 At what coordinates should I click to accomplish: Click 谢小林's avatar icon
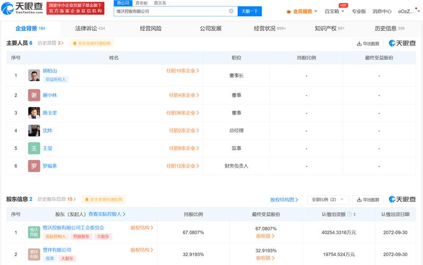34,95
